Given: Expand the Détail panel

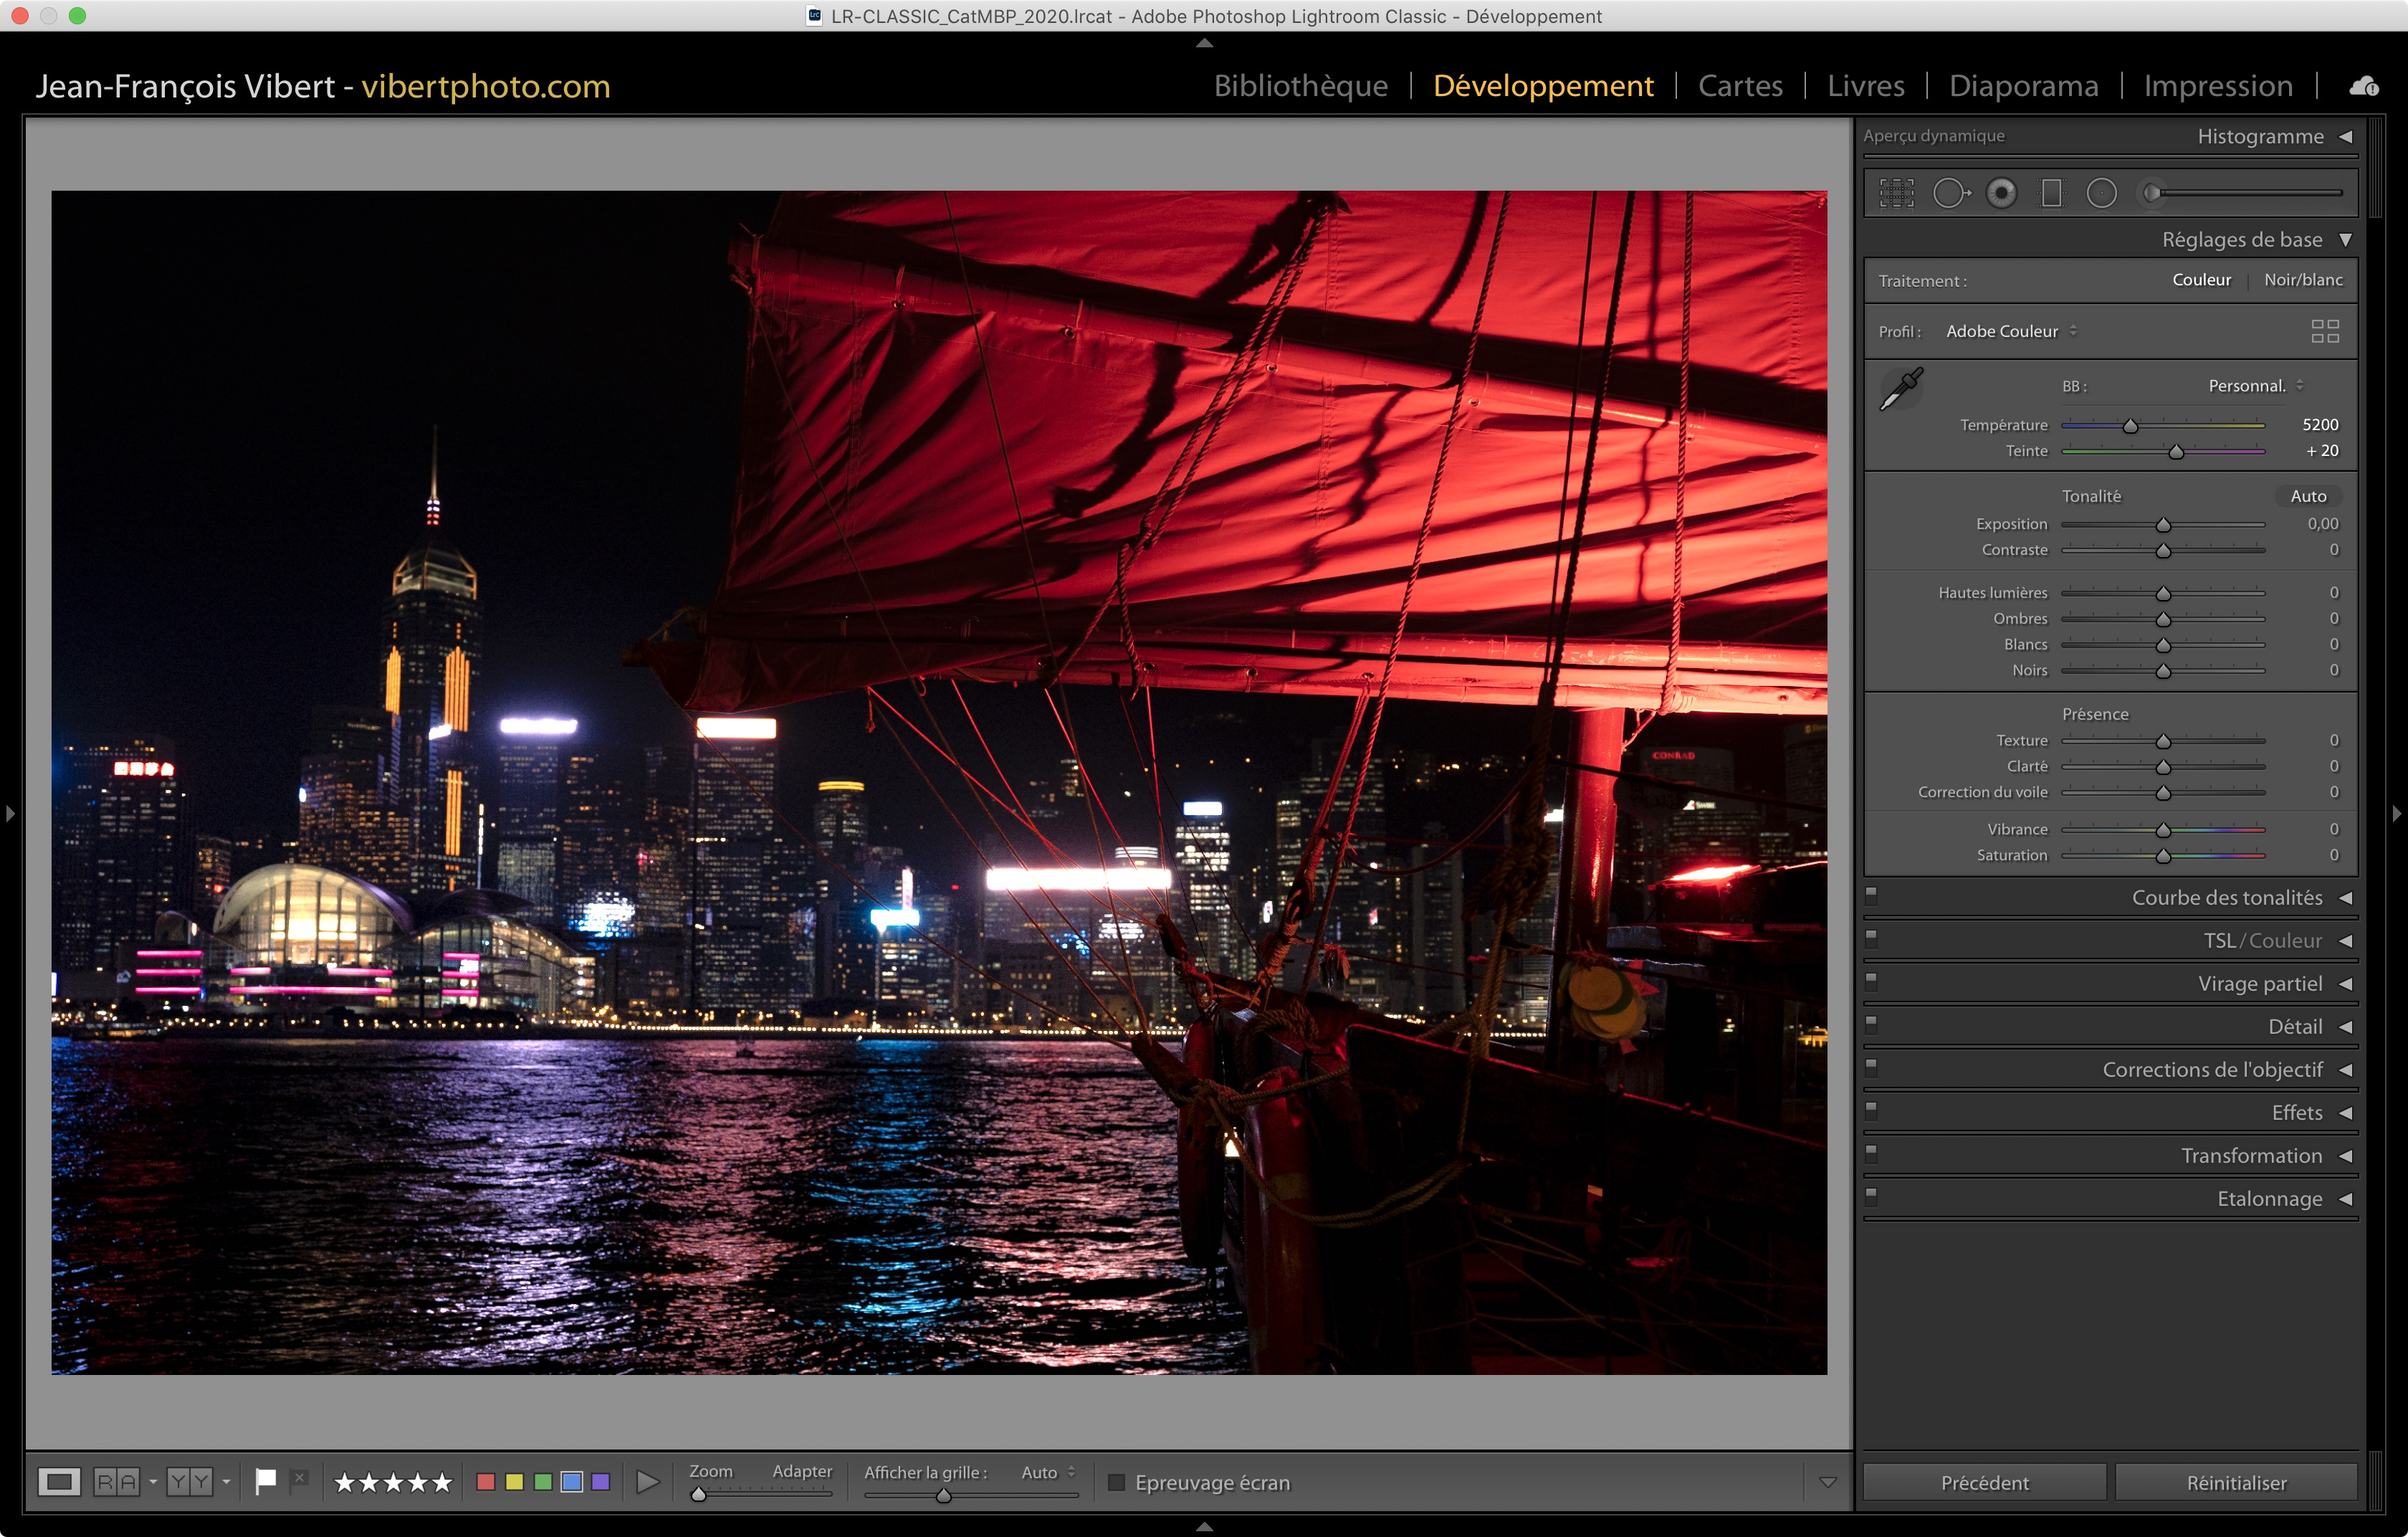Looking at the screenshot, I should pos(2295,1027).
